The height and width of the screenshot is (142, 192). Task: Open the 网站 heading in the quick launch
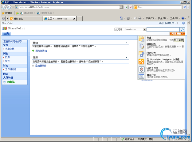(x=6, y=74)
